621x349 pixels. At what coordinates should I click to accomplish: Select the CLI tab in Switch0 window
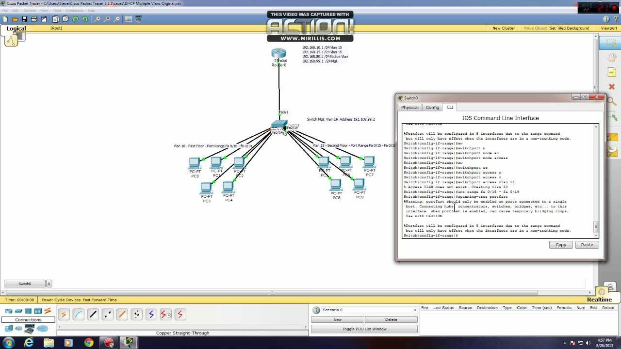coord(450,107)
